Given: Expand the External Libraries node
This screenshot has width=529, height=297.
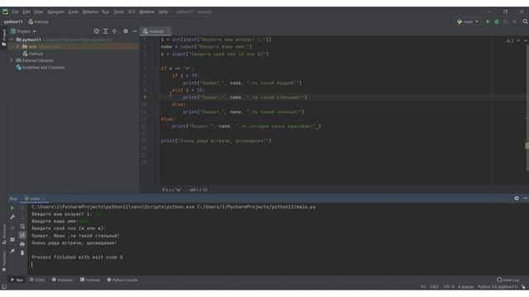Looking at the screenshot, I should click(12, 60).
